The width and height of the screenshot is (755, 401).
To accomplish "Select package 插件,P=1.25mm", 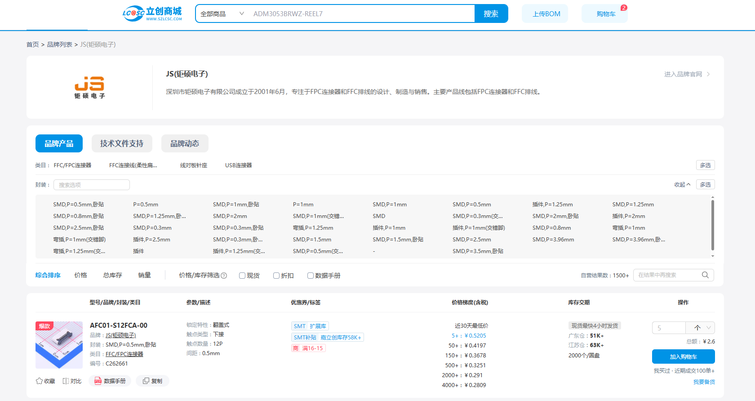I will pyautogui.click(x=552, y=205).
